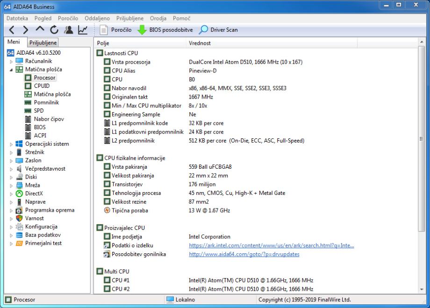430x308 pixels.
Task: Expand the DirectX tree node
Action: [11, 193]
